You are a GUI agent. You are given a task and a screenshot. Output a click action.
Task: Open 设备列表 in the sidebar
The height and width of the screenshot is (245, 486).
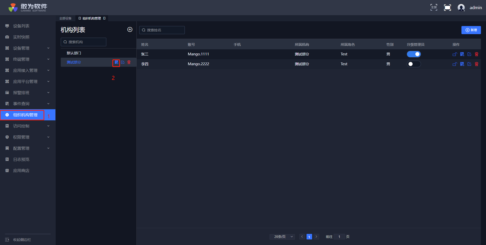28,26
